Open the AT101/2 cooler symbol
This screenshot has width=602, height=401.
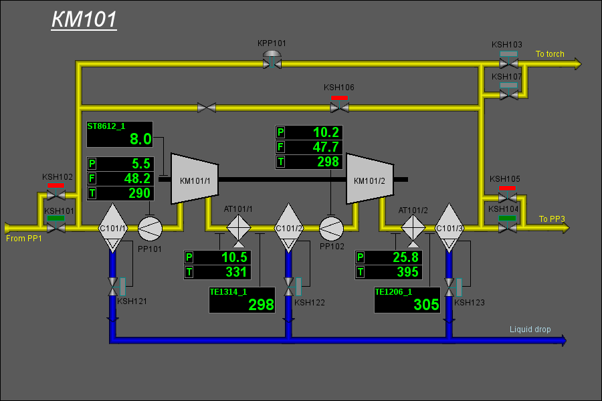point(413,228)
